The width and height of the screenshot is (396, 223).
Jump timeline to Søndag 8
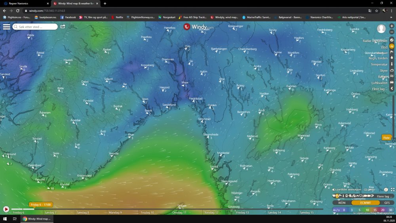tap(83, 212)
